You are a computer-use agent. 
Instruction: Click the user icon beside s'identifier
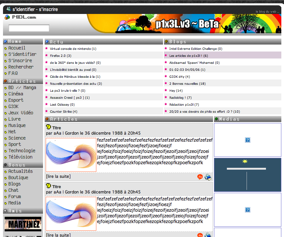(x=8, y=9)
